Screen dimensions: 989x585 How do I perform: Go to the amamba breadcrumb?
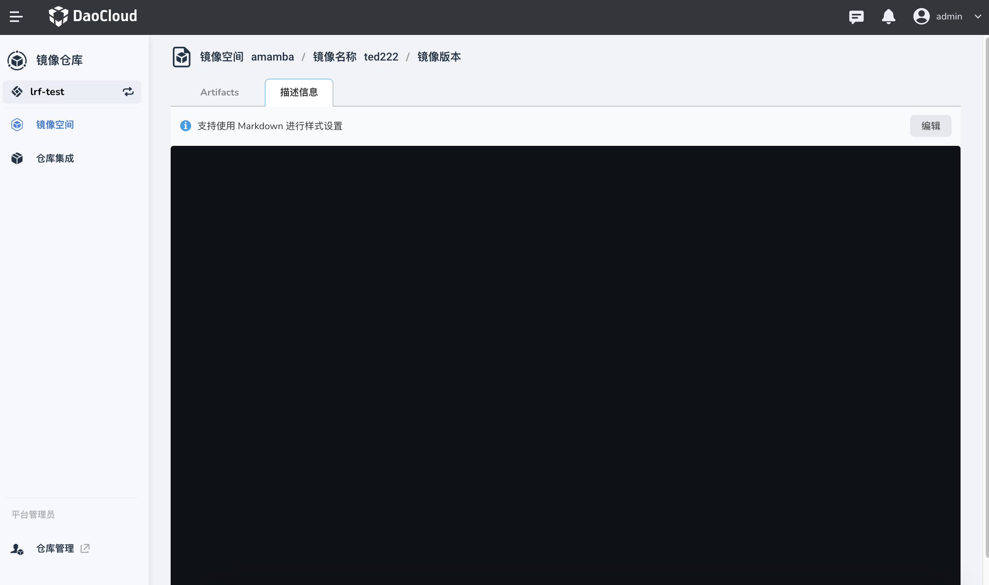[272, 57]
